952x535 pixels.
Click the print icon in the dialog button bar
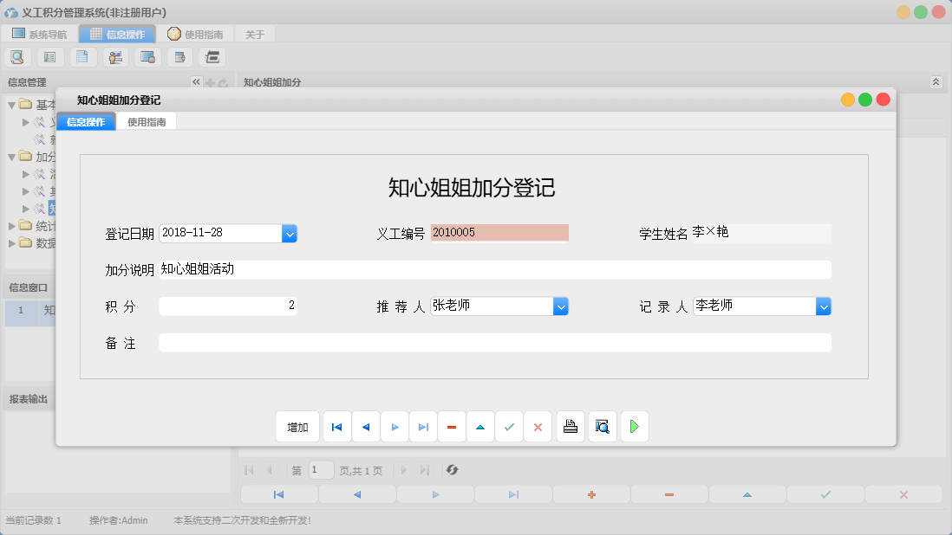570,426
